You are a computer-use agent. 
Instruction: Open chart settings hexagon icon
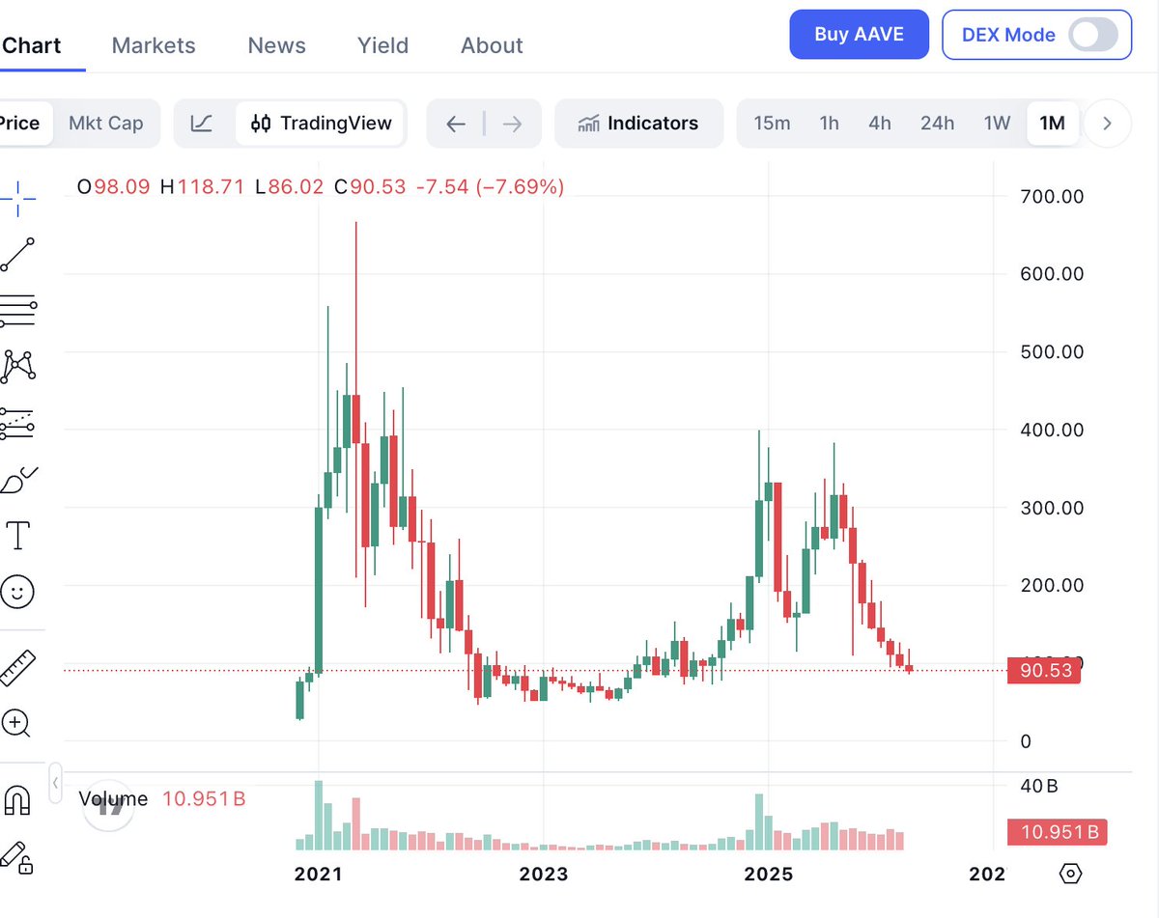[x=1070, y=874]
